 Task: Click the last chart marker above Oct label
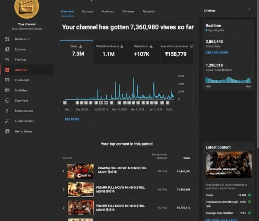pyautogui.click(x=167, y=103)
